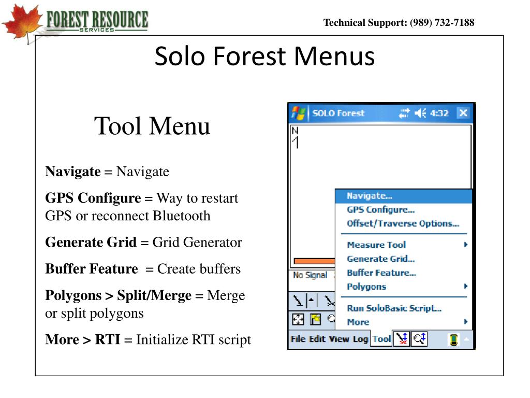Viewport: 530px width, 398px height.
Task: Choose Generate Grid... from menu
Action: [404, 259]
